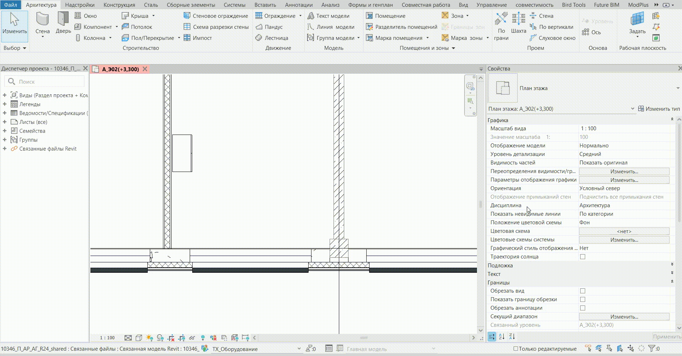This screenshot has height=356, width=682.
Task: Toggle crop view icon in view bar
Action: (x=171, y=337)
